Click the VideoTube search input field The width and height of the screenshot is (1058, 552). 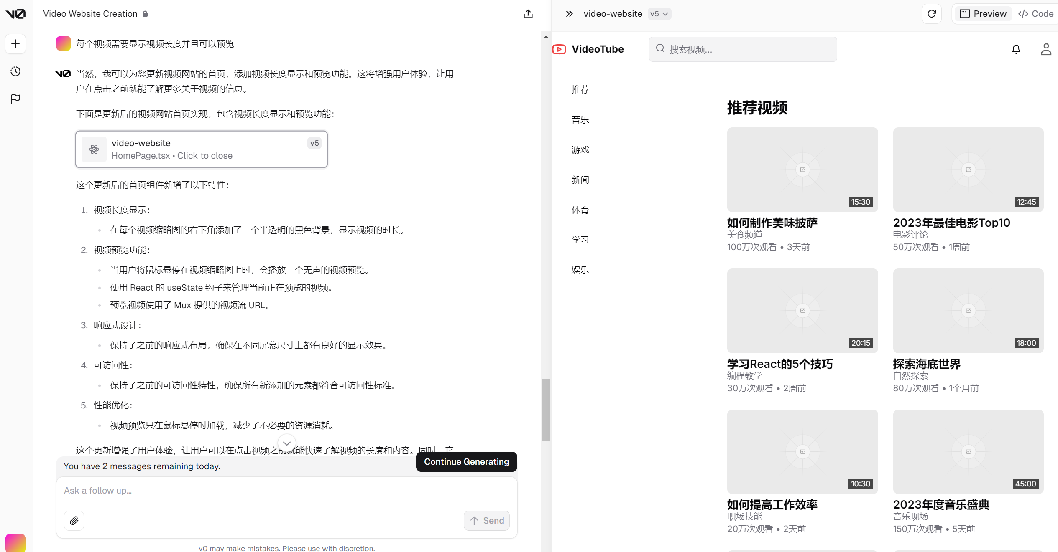pyautogui.click(x=743, y=49)
